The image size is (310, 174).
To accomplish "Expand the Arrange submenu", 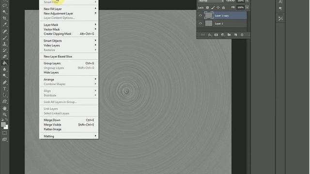I will pyautogui.click(x=69, y=79).
